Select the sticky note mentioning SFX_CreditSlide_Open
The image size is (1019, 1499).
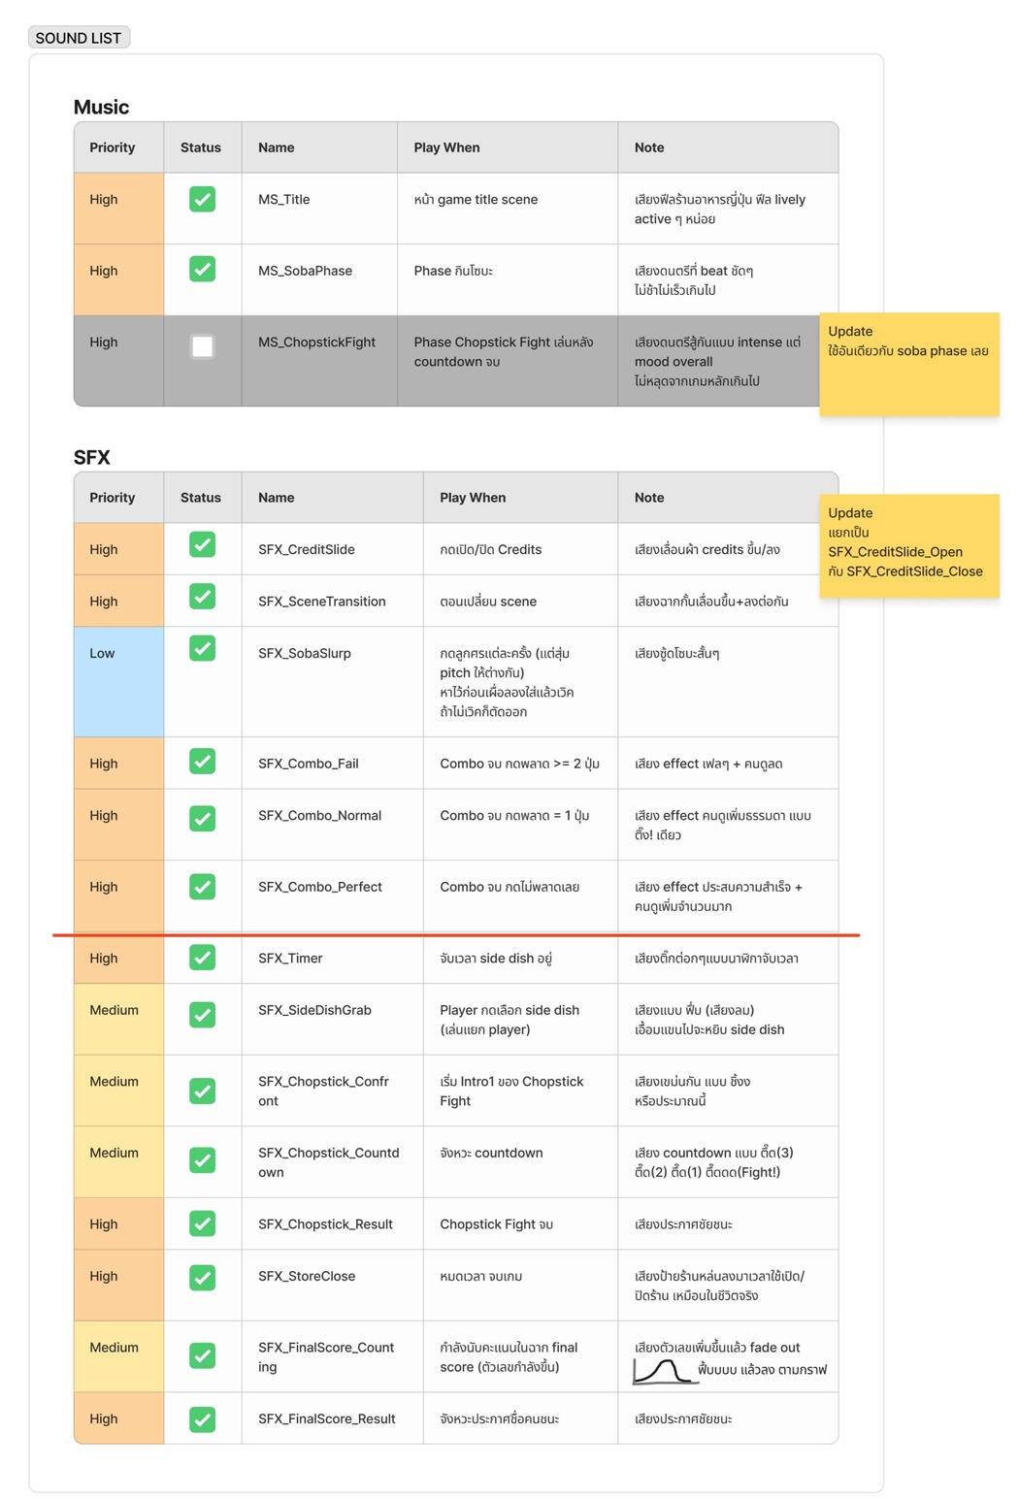[x=908, y=545]
